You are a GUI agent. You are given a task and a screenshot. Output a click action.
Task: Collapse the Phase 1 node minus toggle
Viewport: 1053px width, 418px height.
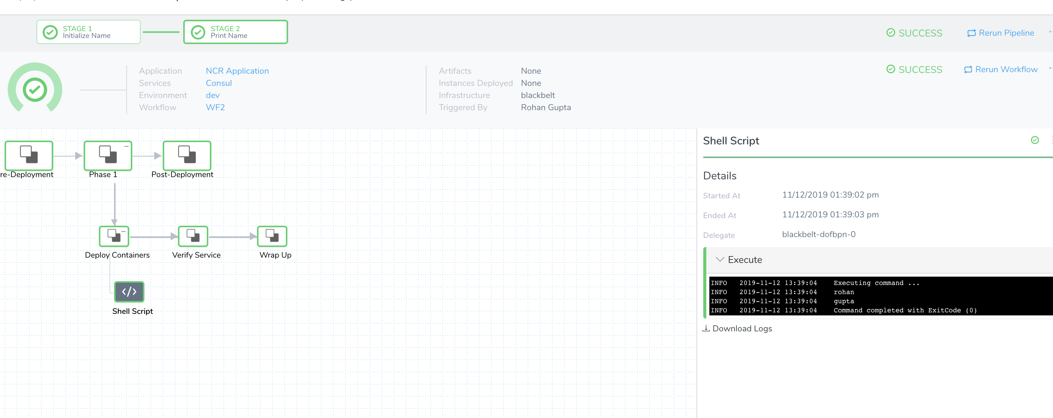(127, 146)
